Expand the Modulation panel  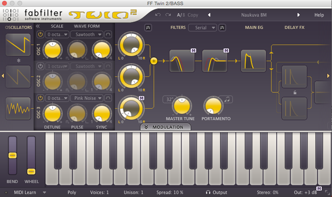pyautogui.click(x=165, y=127)
